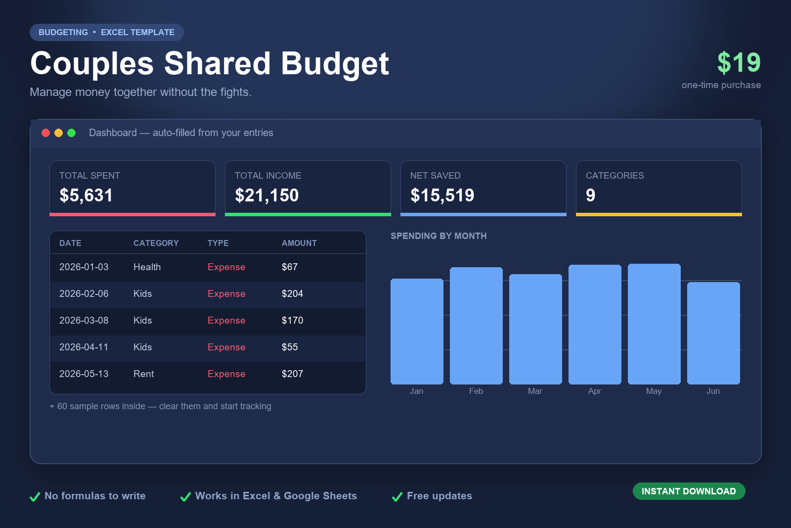
Task: Click checkmark beside No formulas to write
Action: coord(35,496)
